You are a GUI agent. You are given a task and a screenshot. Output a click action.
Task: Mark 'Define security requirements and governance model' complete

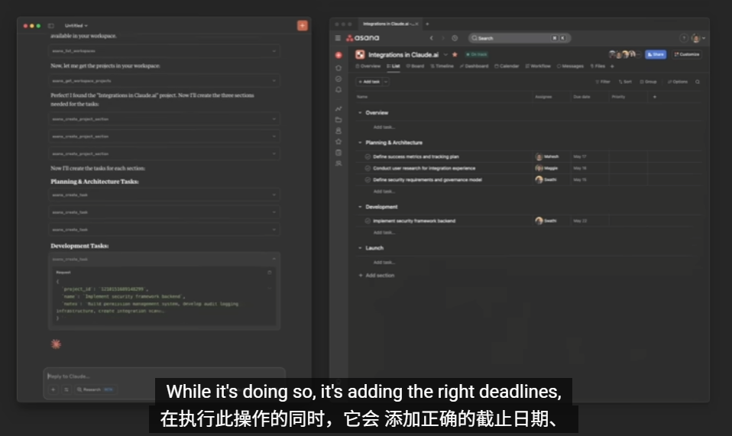coord(368,180)
